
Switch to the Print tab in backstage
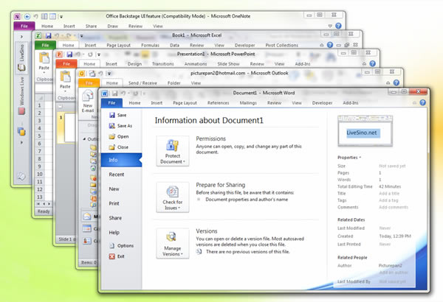(114, 203)
